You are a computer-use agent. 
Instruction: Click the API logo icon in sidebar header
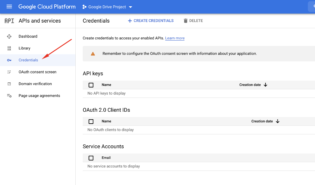pos(9,21)
